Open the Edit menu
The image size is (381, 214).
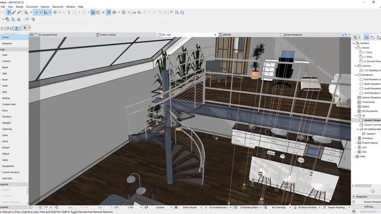point(2,7)
